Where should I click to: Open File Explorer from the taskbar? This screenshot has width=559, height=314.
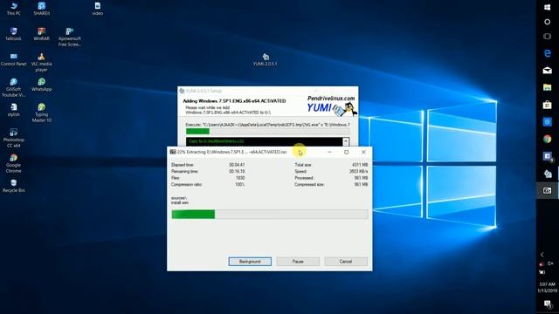click(548, 87)
